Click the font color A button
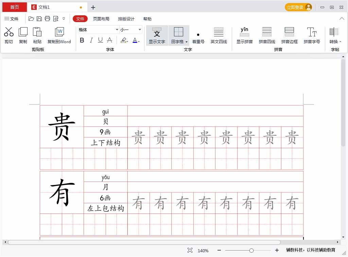The width and height of the screenshot is (348, 257). (135, 40)
